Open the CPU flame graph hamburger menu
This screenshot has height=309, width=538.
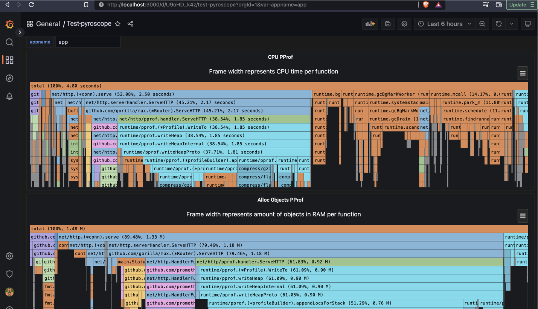pos(523,73)
